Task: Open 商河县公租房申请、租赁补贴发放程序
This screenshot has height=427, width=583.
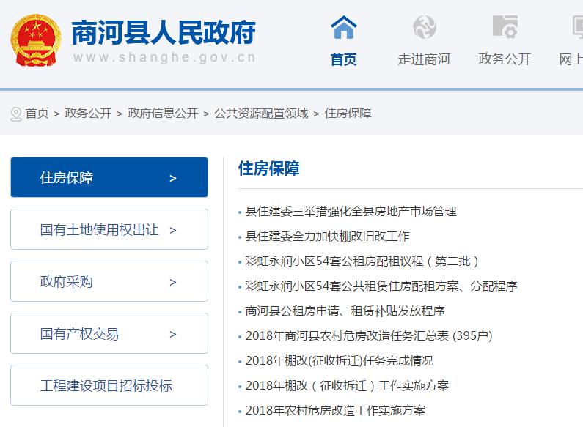Action: coord(345,311)
